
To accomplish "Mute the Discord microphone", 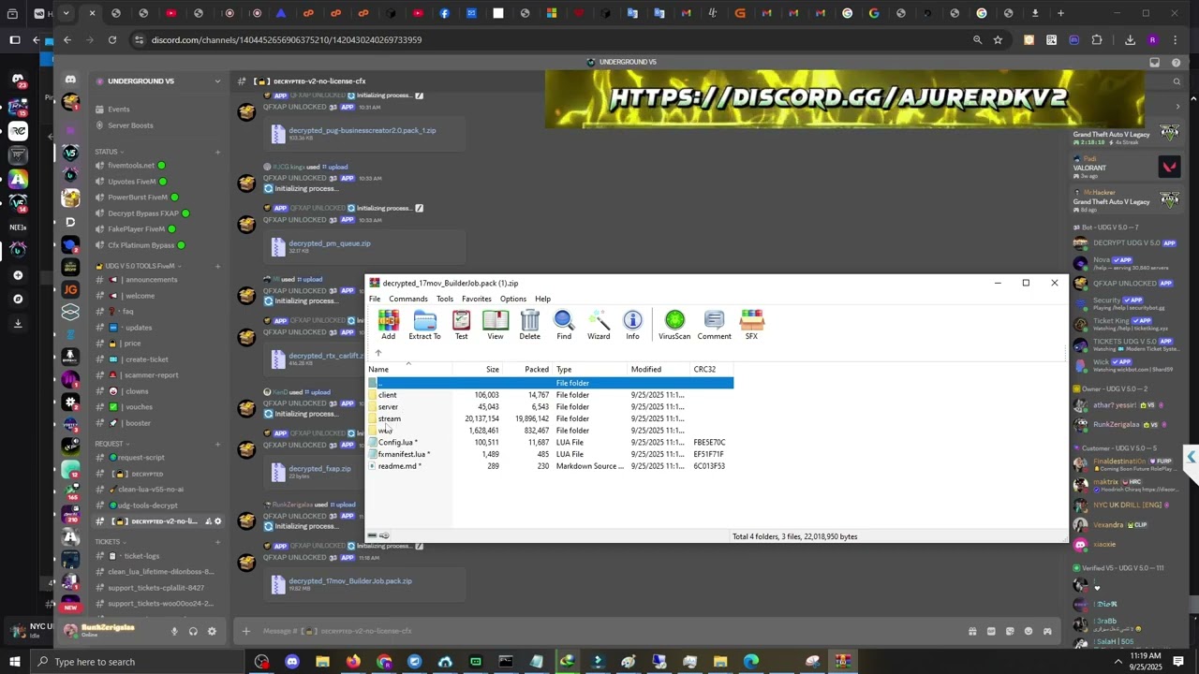I will [x=174, y=631].
